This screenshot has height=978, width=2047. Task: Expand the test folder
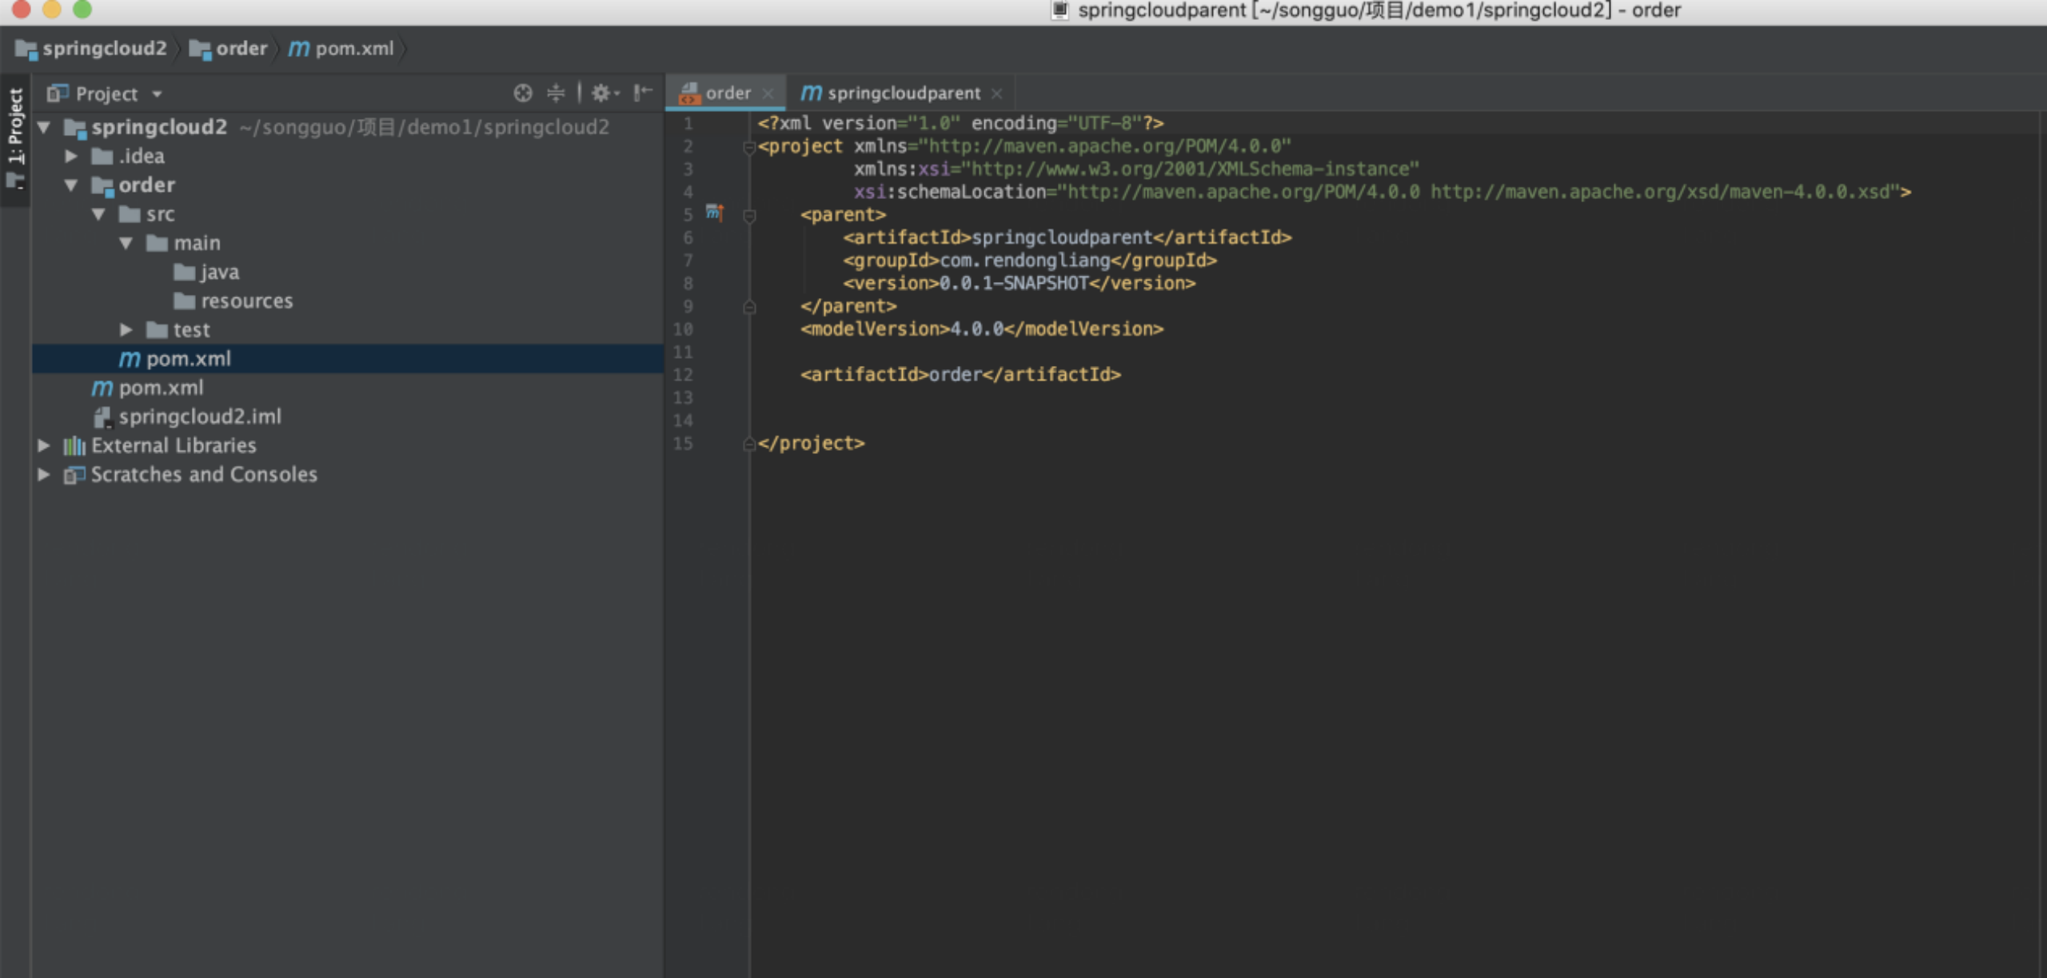click(126, 330)
